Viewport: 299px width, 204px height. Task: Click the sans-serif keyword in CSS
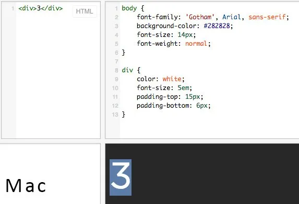click(267, 17)
